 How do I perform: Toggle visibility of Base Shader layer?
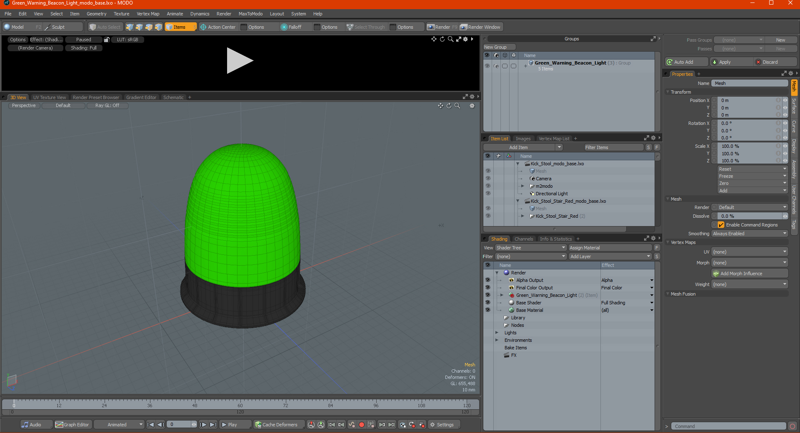click(x=488, y=303)
